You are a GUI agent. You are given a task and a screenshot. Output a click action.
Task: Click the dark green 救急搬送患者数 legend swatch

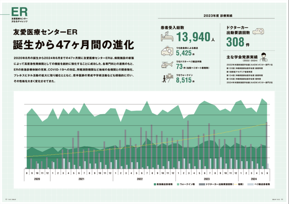click(154, 184)
